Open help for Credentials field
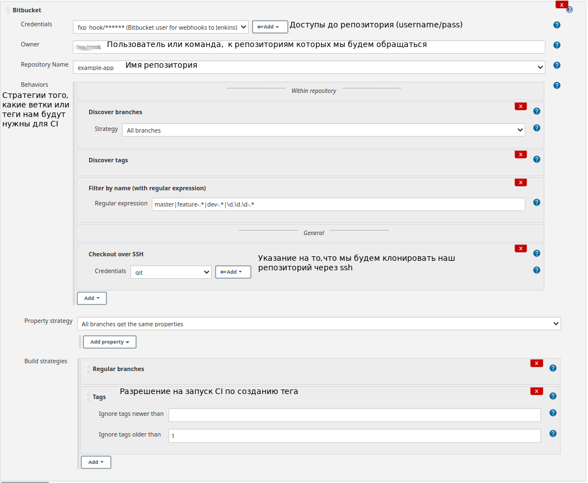 (x=557, y=25)
